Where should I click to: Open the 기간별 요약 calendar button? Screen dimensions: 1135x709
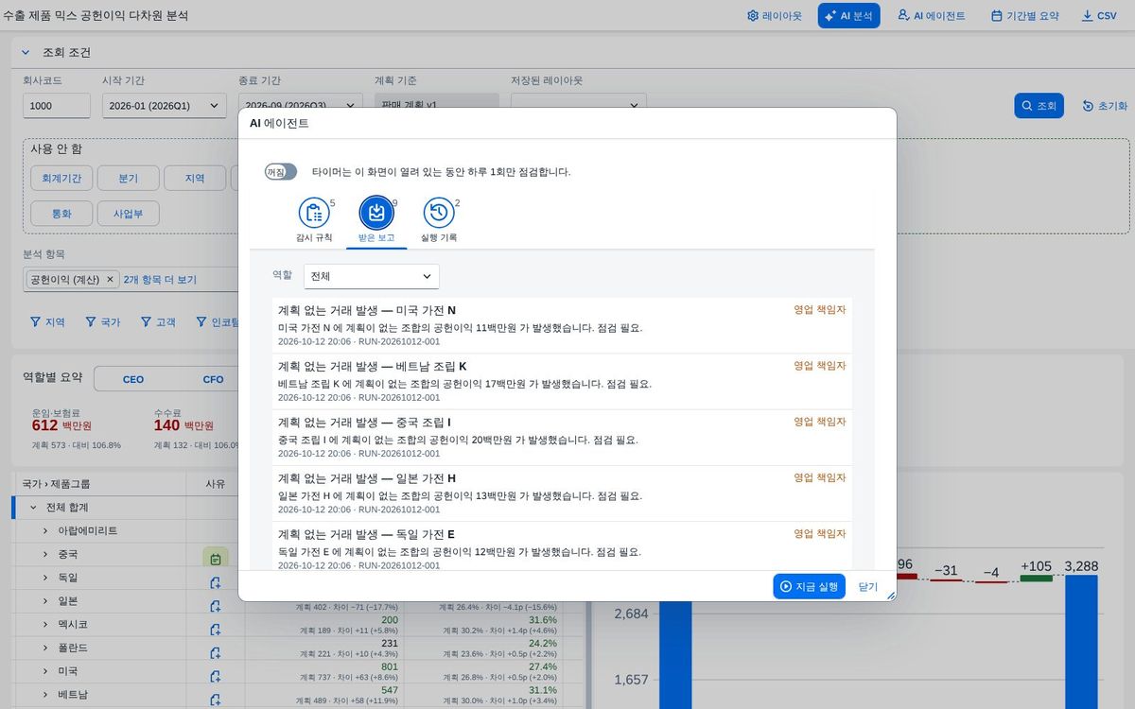1024,16
